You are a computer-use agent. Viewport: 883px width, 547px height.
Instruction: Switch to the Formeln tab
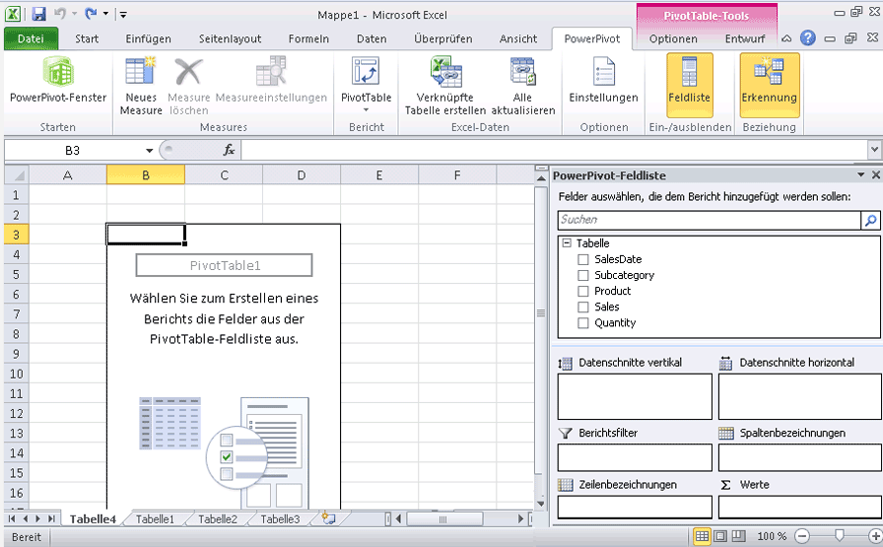[308, 38]
